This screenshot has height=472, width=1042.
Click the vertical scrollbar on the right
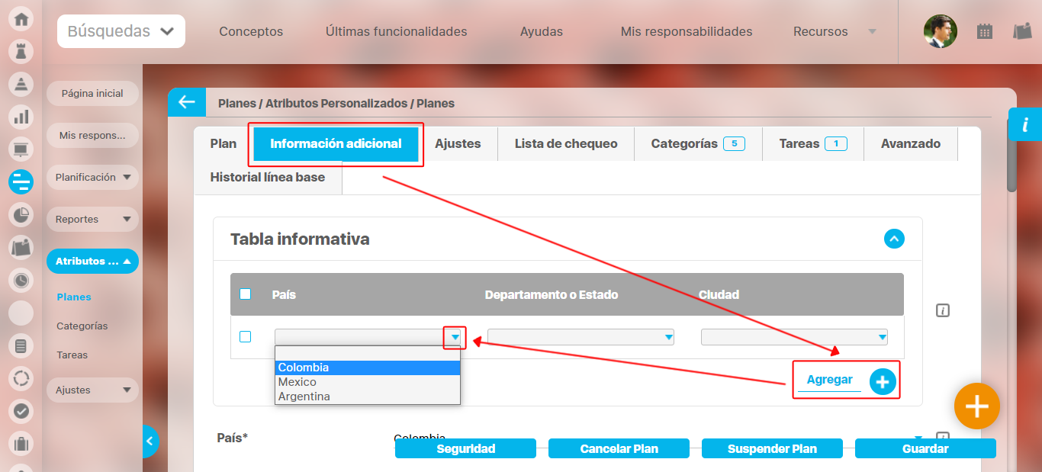[x=1011, y=164]
